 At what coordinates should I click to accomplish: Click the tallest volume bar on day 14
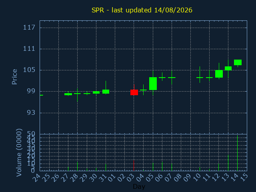(237, 153)
